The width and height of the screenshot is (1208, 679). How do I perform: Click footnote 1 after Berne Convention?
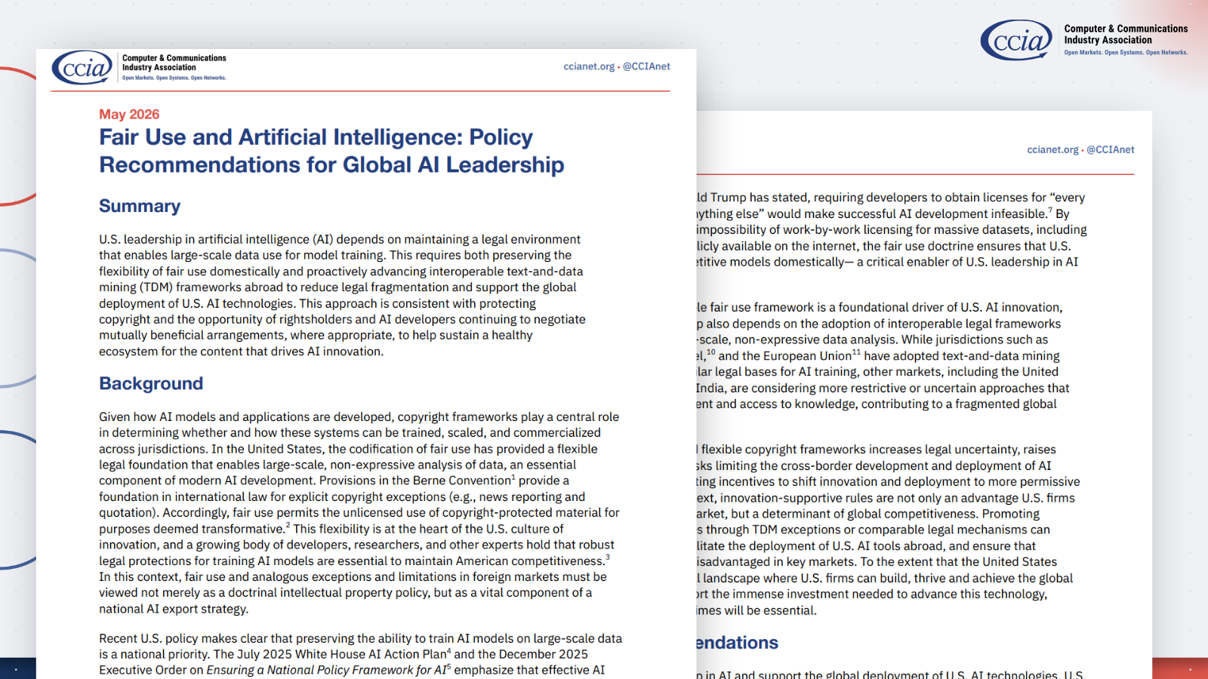pos(513,478)
